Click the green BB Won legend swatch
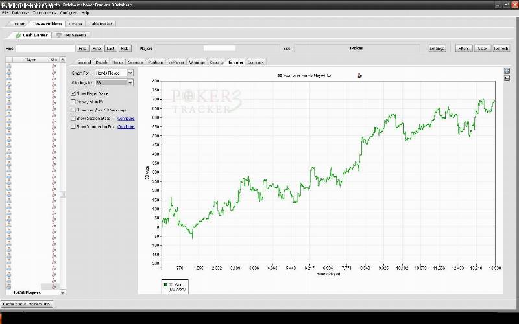Image resolution: width=519 pixels, height=324 pixels. (165, 284)
